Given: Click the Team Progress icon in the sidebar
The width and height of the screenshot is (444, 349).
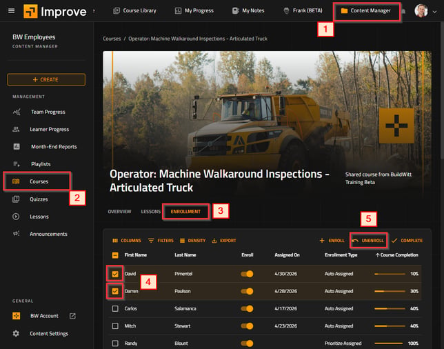Looking at the screenshot, I should pyautogui.click(x=17, y=112).
